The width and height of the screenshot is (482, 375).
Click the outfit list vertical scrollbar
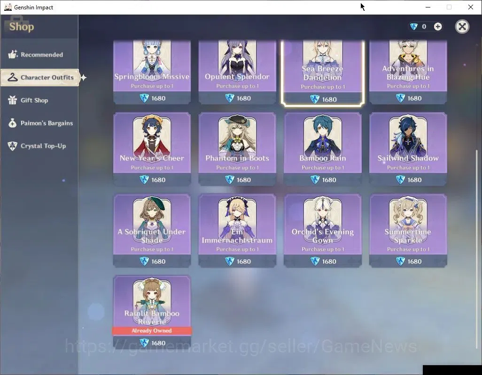point(477,249)
